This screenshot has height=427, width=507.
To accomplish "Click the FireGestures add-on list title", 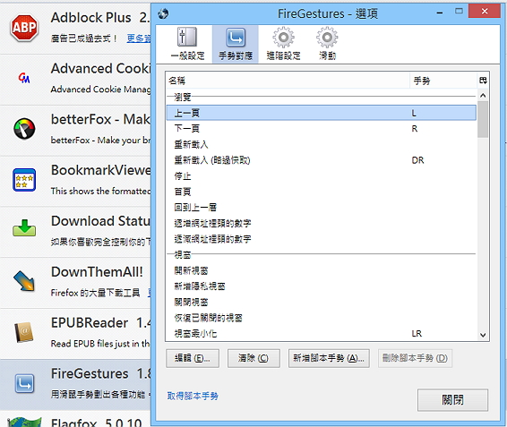I will tap(90, 373).
